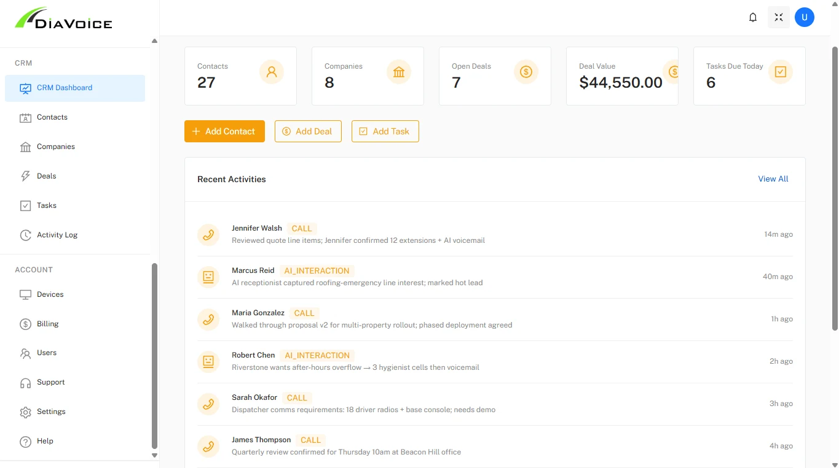Open the Deal Value $44,550.00 card
Screen dimensions: 839x468
coord(622,76)
